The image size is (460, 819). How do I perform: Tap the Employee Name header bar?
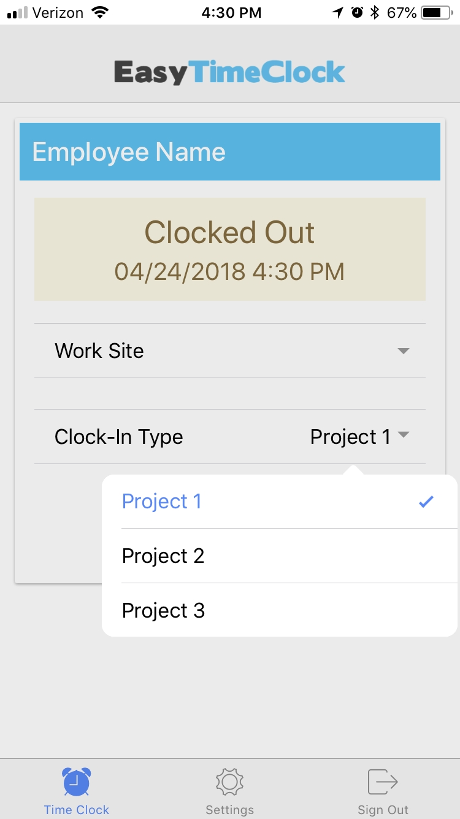(230, 152)
